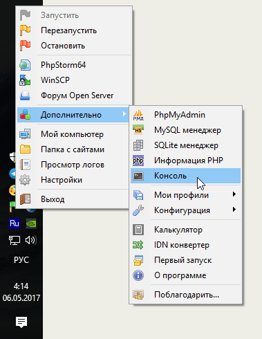Click the Калькулятор calculator icon
This screenshot has height=339, width=262.
click(138, 230)
